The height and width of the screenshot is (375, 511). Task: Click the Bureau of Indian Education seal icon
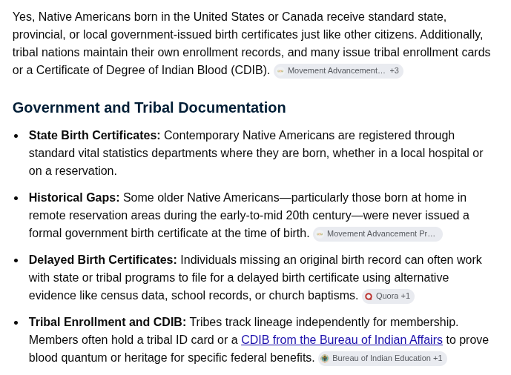pos(325,359)
